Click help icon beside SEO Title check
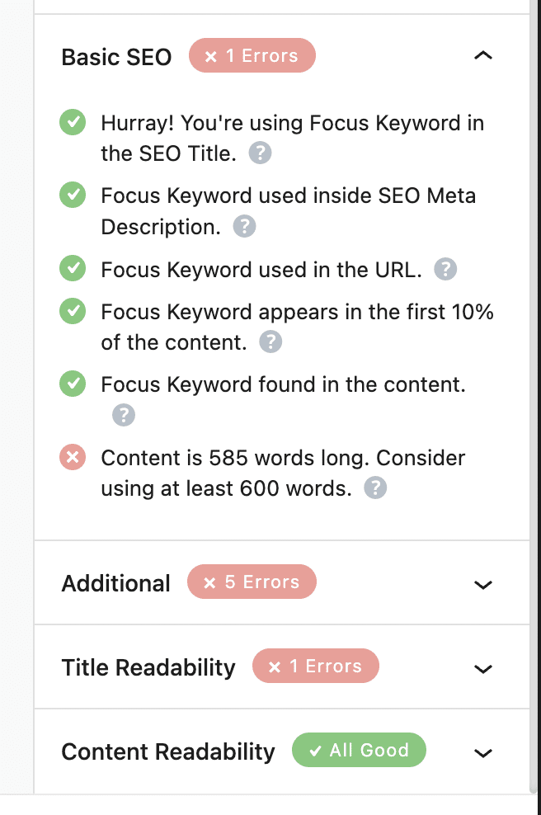The width and height of the screenshot is (541, 815). pos(261,153)
